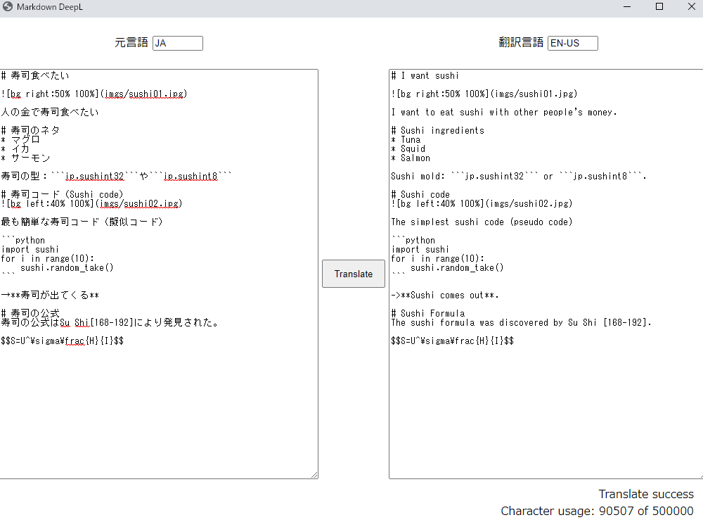Click '# Sushi Formula' heading in translation
This screenshot has width=703, height=527.
click(427, 313)
